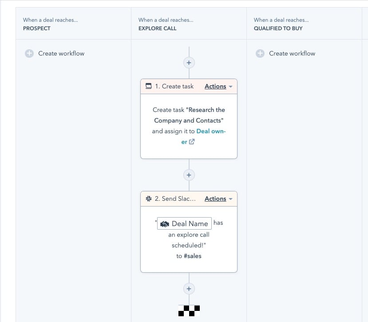Click the handshake icon inside the Deal Name token

point(165,223)
